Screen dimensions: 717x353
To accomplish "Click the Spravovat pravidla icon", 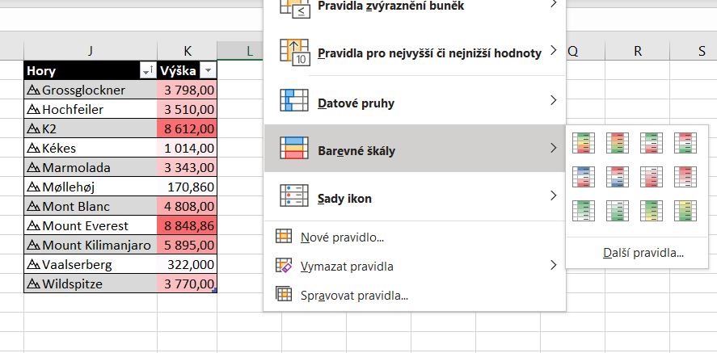I will [283, 295].
